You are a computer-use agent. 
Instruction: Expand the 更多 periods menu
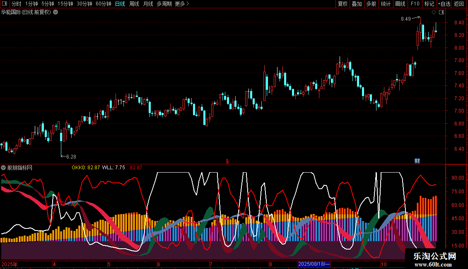(x=182, y=4)
